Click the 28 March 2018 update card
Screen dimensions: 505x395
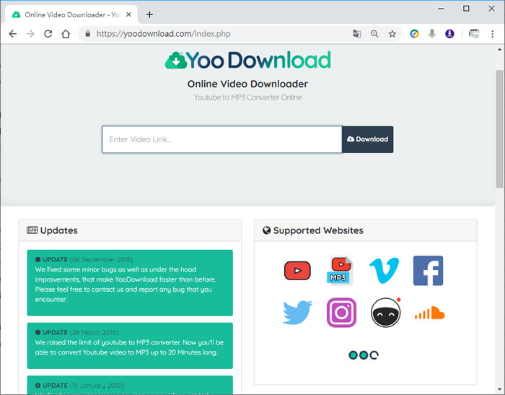click(x=130, y=346)
